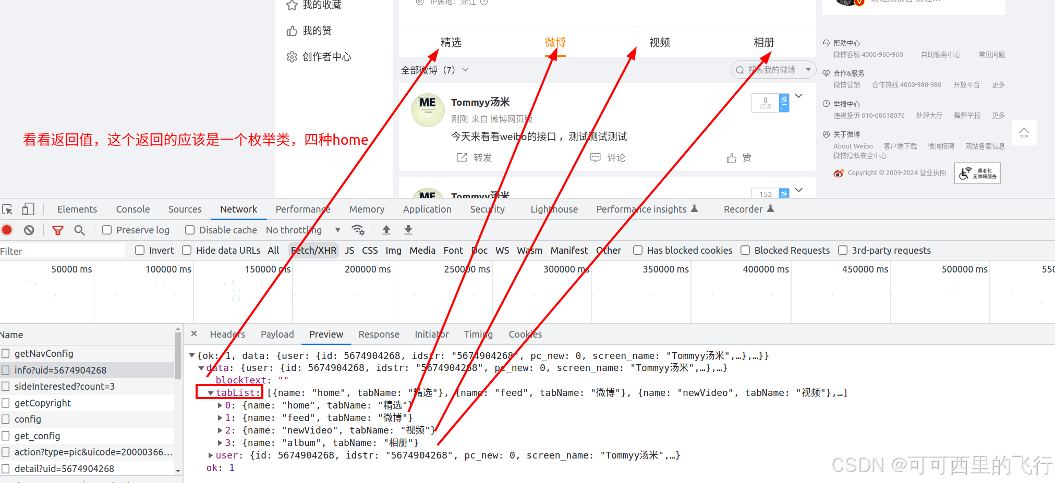Open 我的赞 from the sidebar
This screenshot has width=1055, height=483.
click(x=309, y=31)
